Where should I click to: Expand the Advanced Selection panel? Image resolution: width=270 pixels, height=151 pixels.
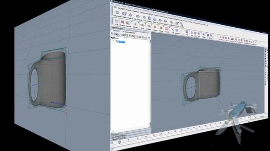119,136
